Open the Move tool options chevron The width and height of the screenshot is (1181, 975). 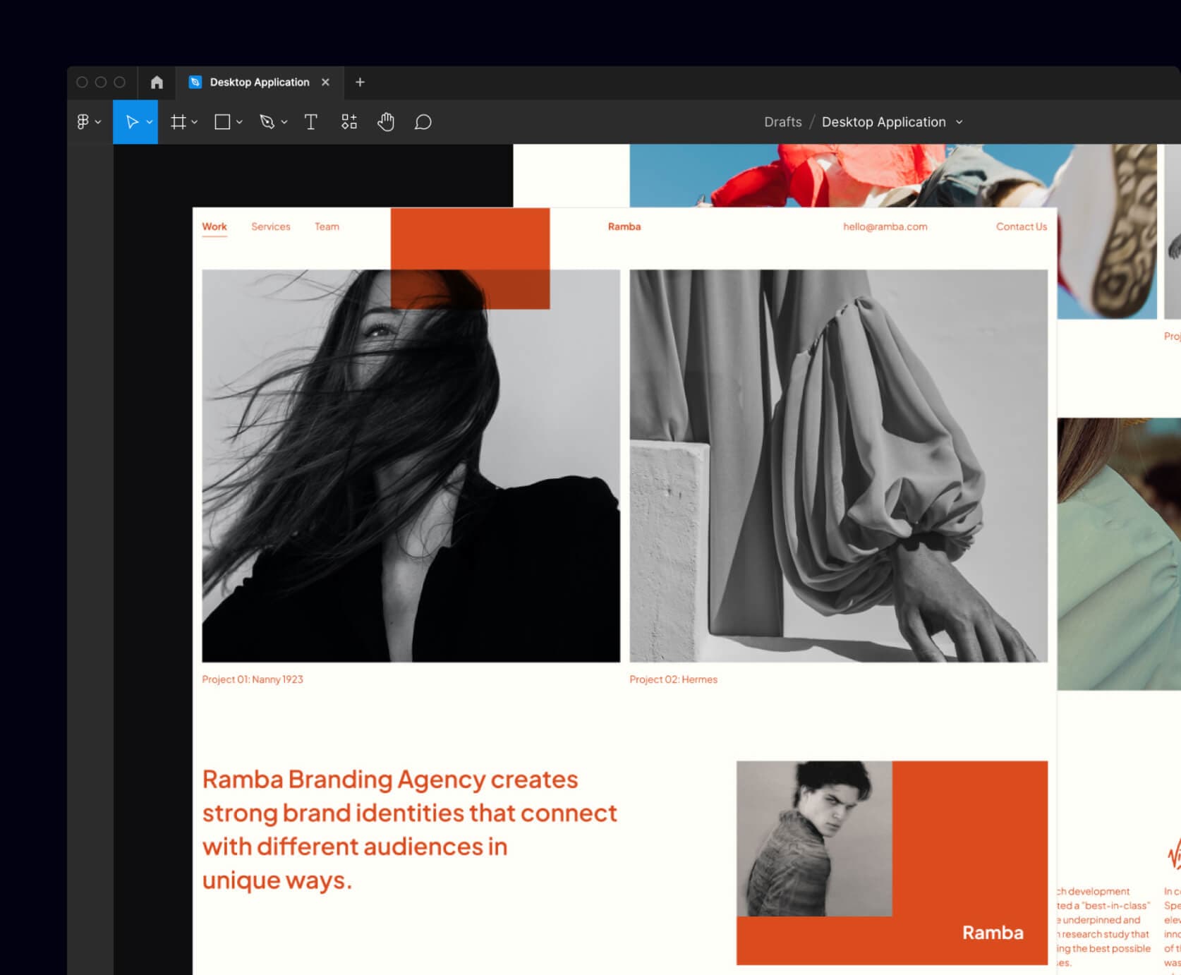click(x=150, y=122)
